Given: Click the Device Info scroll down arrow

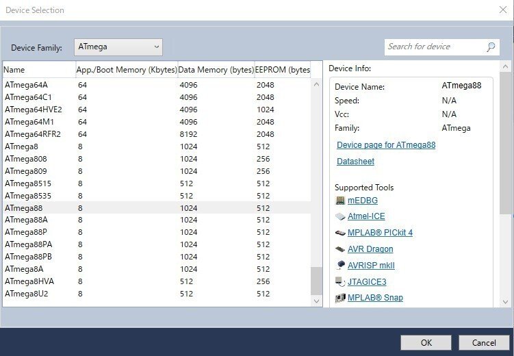Looking at the screenshot, I should click(505, 302).
